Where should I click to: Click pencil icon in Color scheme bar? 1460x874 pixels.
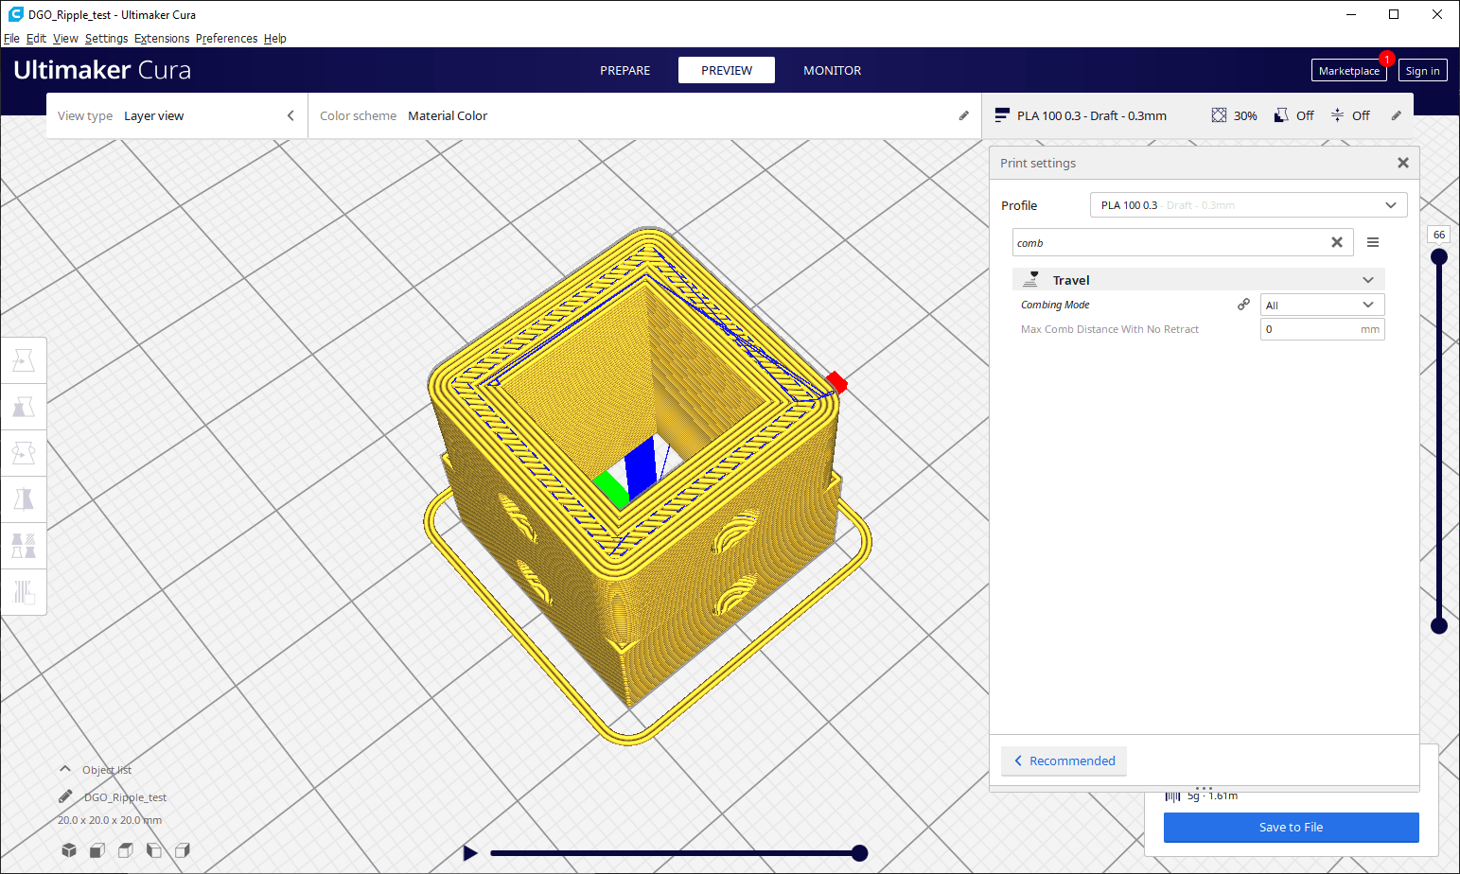pos(964,115)
